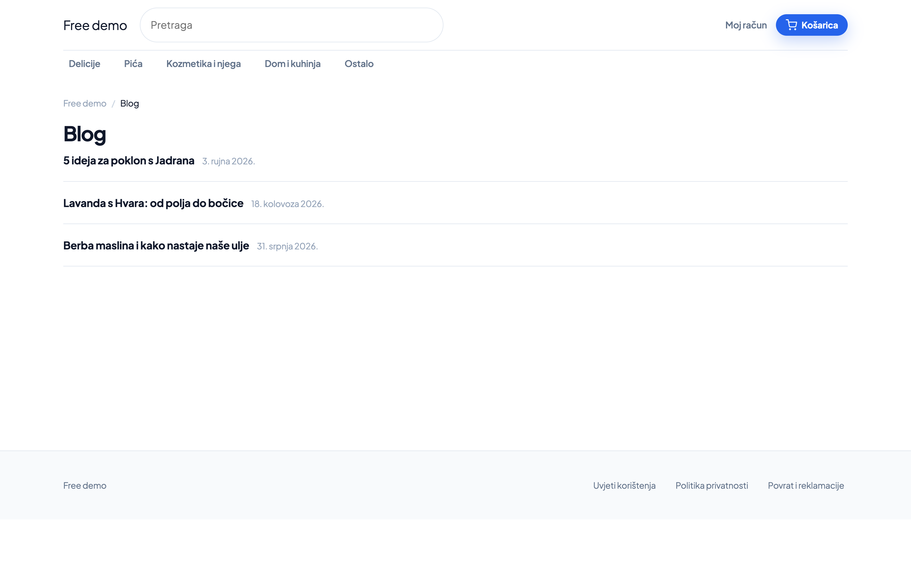Click the date 3. rujna 2026.
This screenshot has width=911, height=569.
228,161
